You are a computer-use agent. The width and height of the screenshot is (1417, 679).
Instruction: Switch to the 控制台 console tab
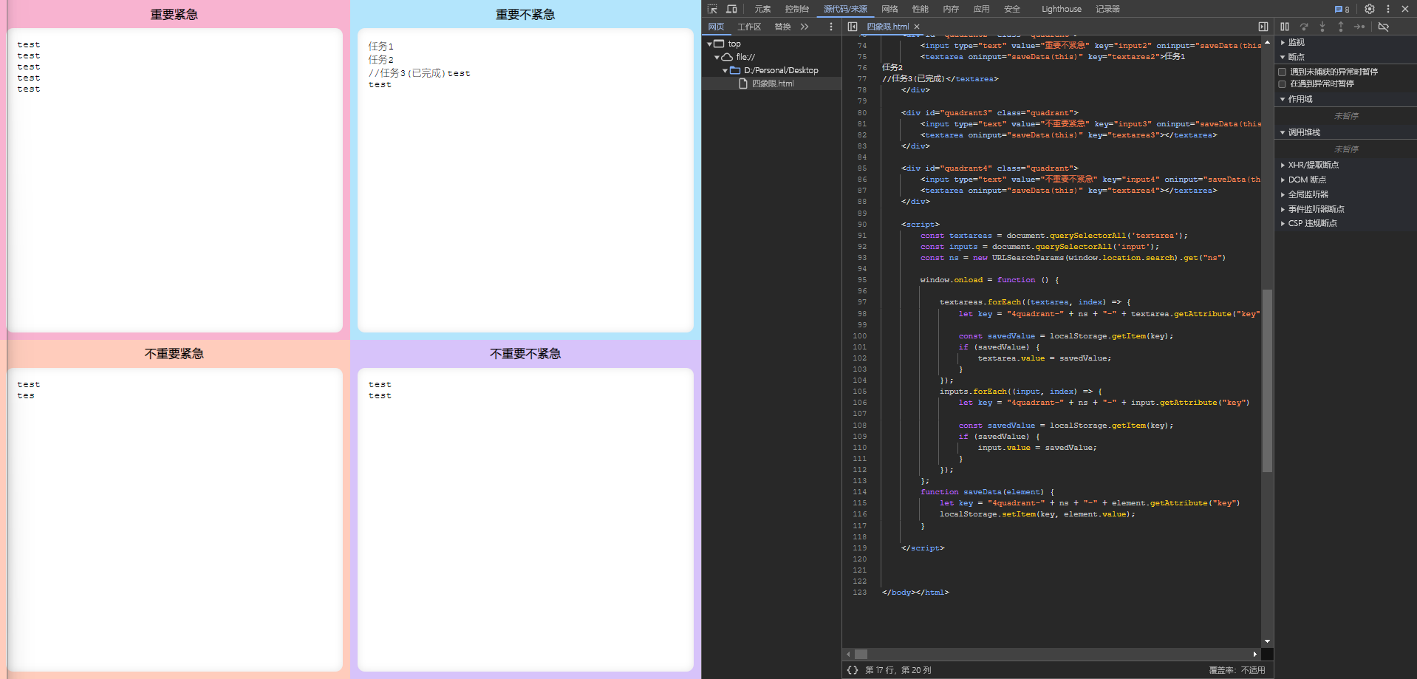coord(796,9)
